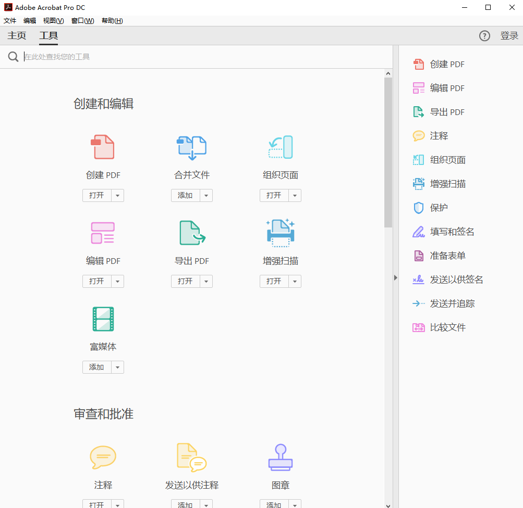Click the 登录 sign-in link
Viewport: 523px width, 508px height.
point(509,35)
